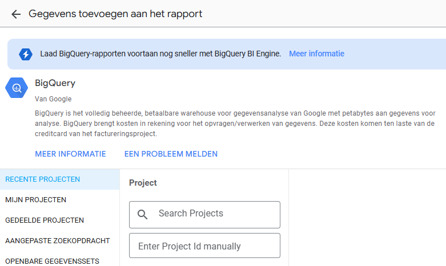The height and width of the screenshot is (266, 446).
Task: Click the BigQuery connector title
Action: click(x=55, y=83)
